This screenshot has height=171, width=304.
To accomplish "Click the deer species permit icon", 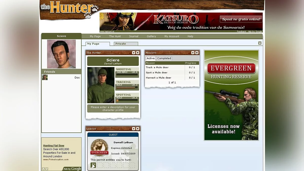I will pos(93,165).
